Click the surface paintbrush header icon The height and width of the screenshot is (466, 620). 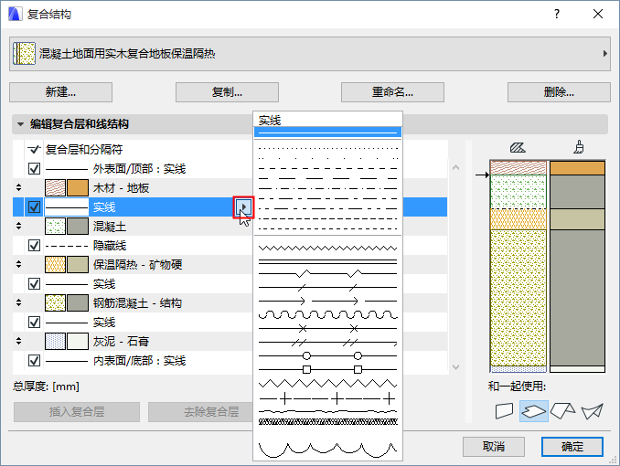tap(579, 147)
